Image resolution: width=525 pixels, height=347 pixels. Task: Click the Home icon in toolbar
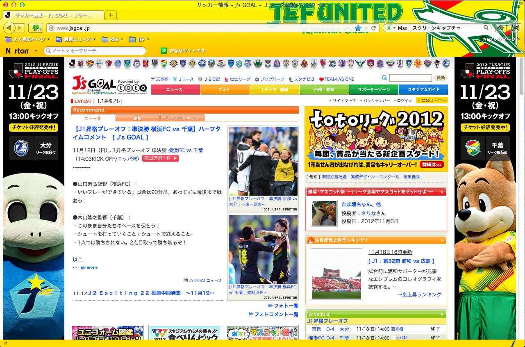pos(500,28)
